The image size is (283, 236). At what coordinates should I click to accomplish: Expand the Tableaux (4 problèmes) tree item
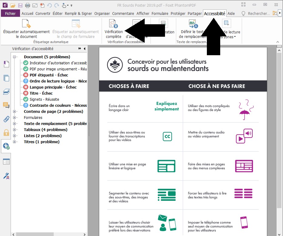(x=15, y=130)
